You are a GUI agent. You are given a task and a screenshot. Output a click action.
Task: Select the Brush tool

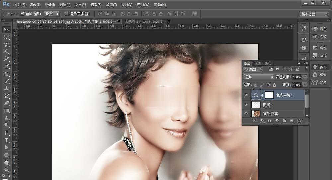pos(6,81)
